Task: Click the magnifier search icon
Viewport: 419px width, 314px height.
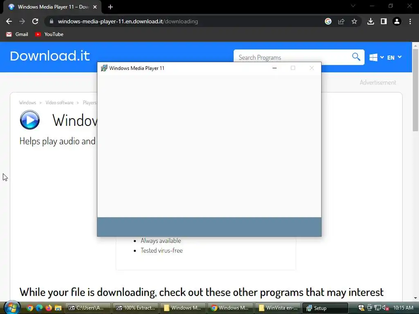Action: point(356,56)
